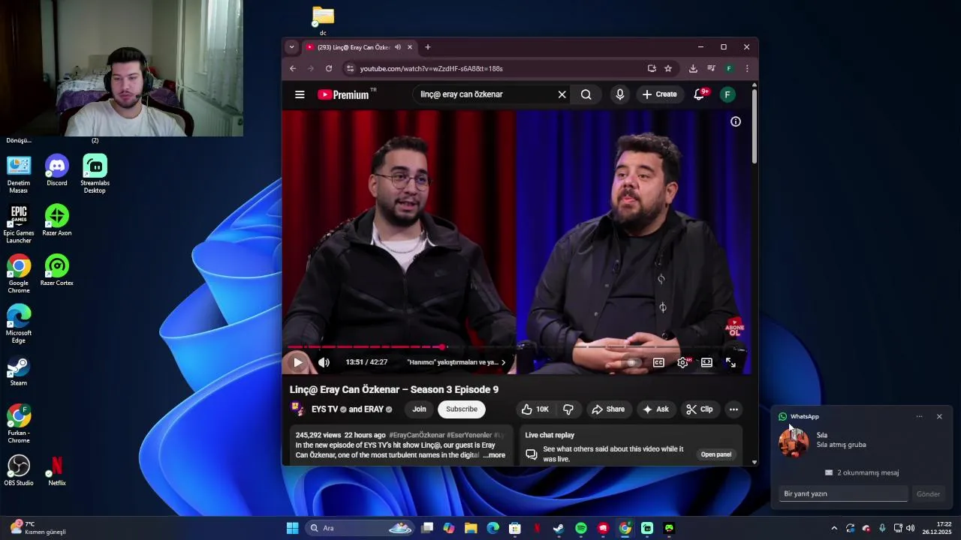
Task: Select the Razer Cortex desktop icon
Action: tap(57, 270)
